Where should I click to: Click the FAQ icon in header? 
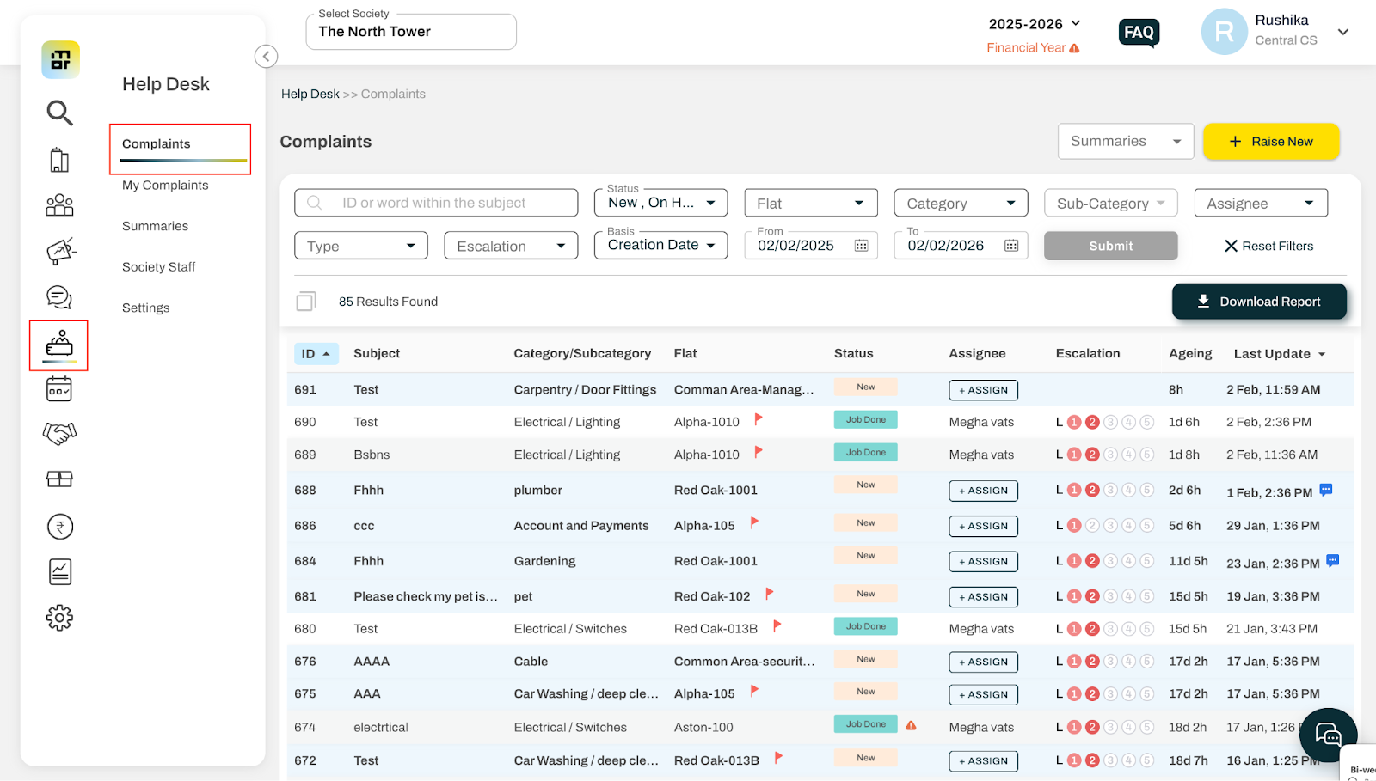(x=1139, y=33)
